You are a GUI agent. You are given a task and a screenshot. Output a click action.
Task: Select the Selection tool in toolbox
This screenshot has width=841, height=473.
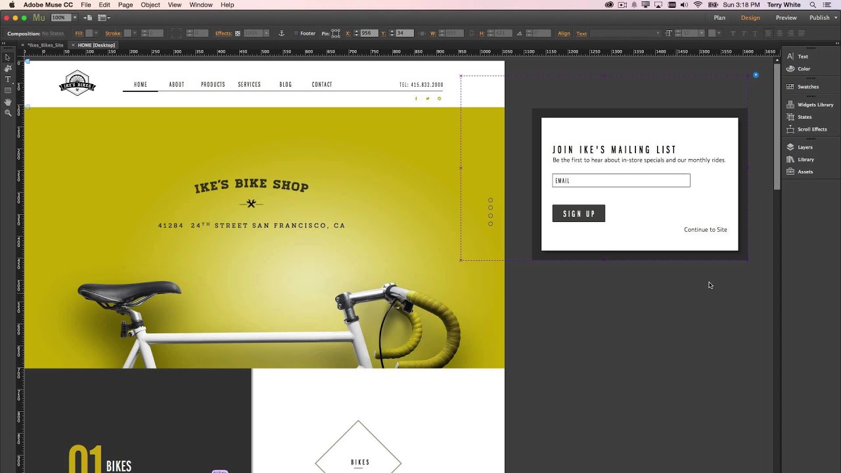pos(8,57)
